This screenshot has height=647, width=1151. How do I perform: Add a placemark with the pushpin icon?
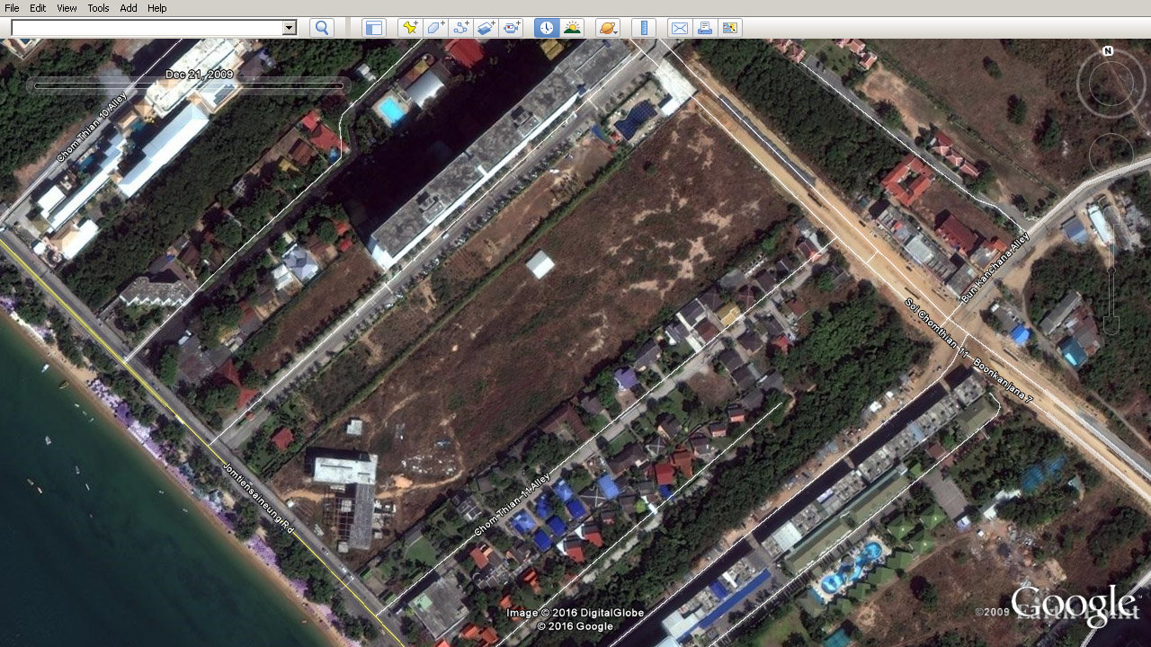[x=410, y=28]
